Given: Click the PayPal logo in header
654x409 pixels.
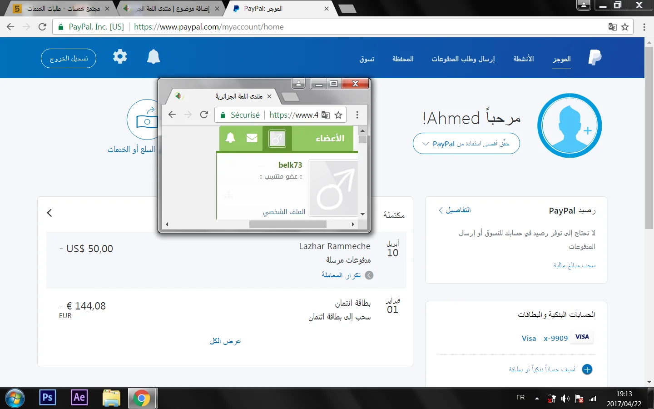Looking at the screenshot, I should [595, 58].
